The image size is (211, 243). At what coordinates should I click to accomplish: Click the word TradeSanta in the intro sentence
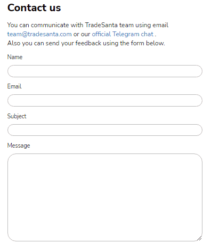(x=101, y=25)
